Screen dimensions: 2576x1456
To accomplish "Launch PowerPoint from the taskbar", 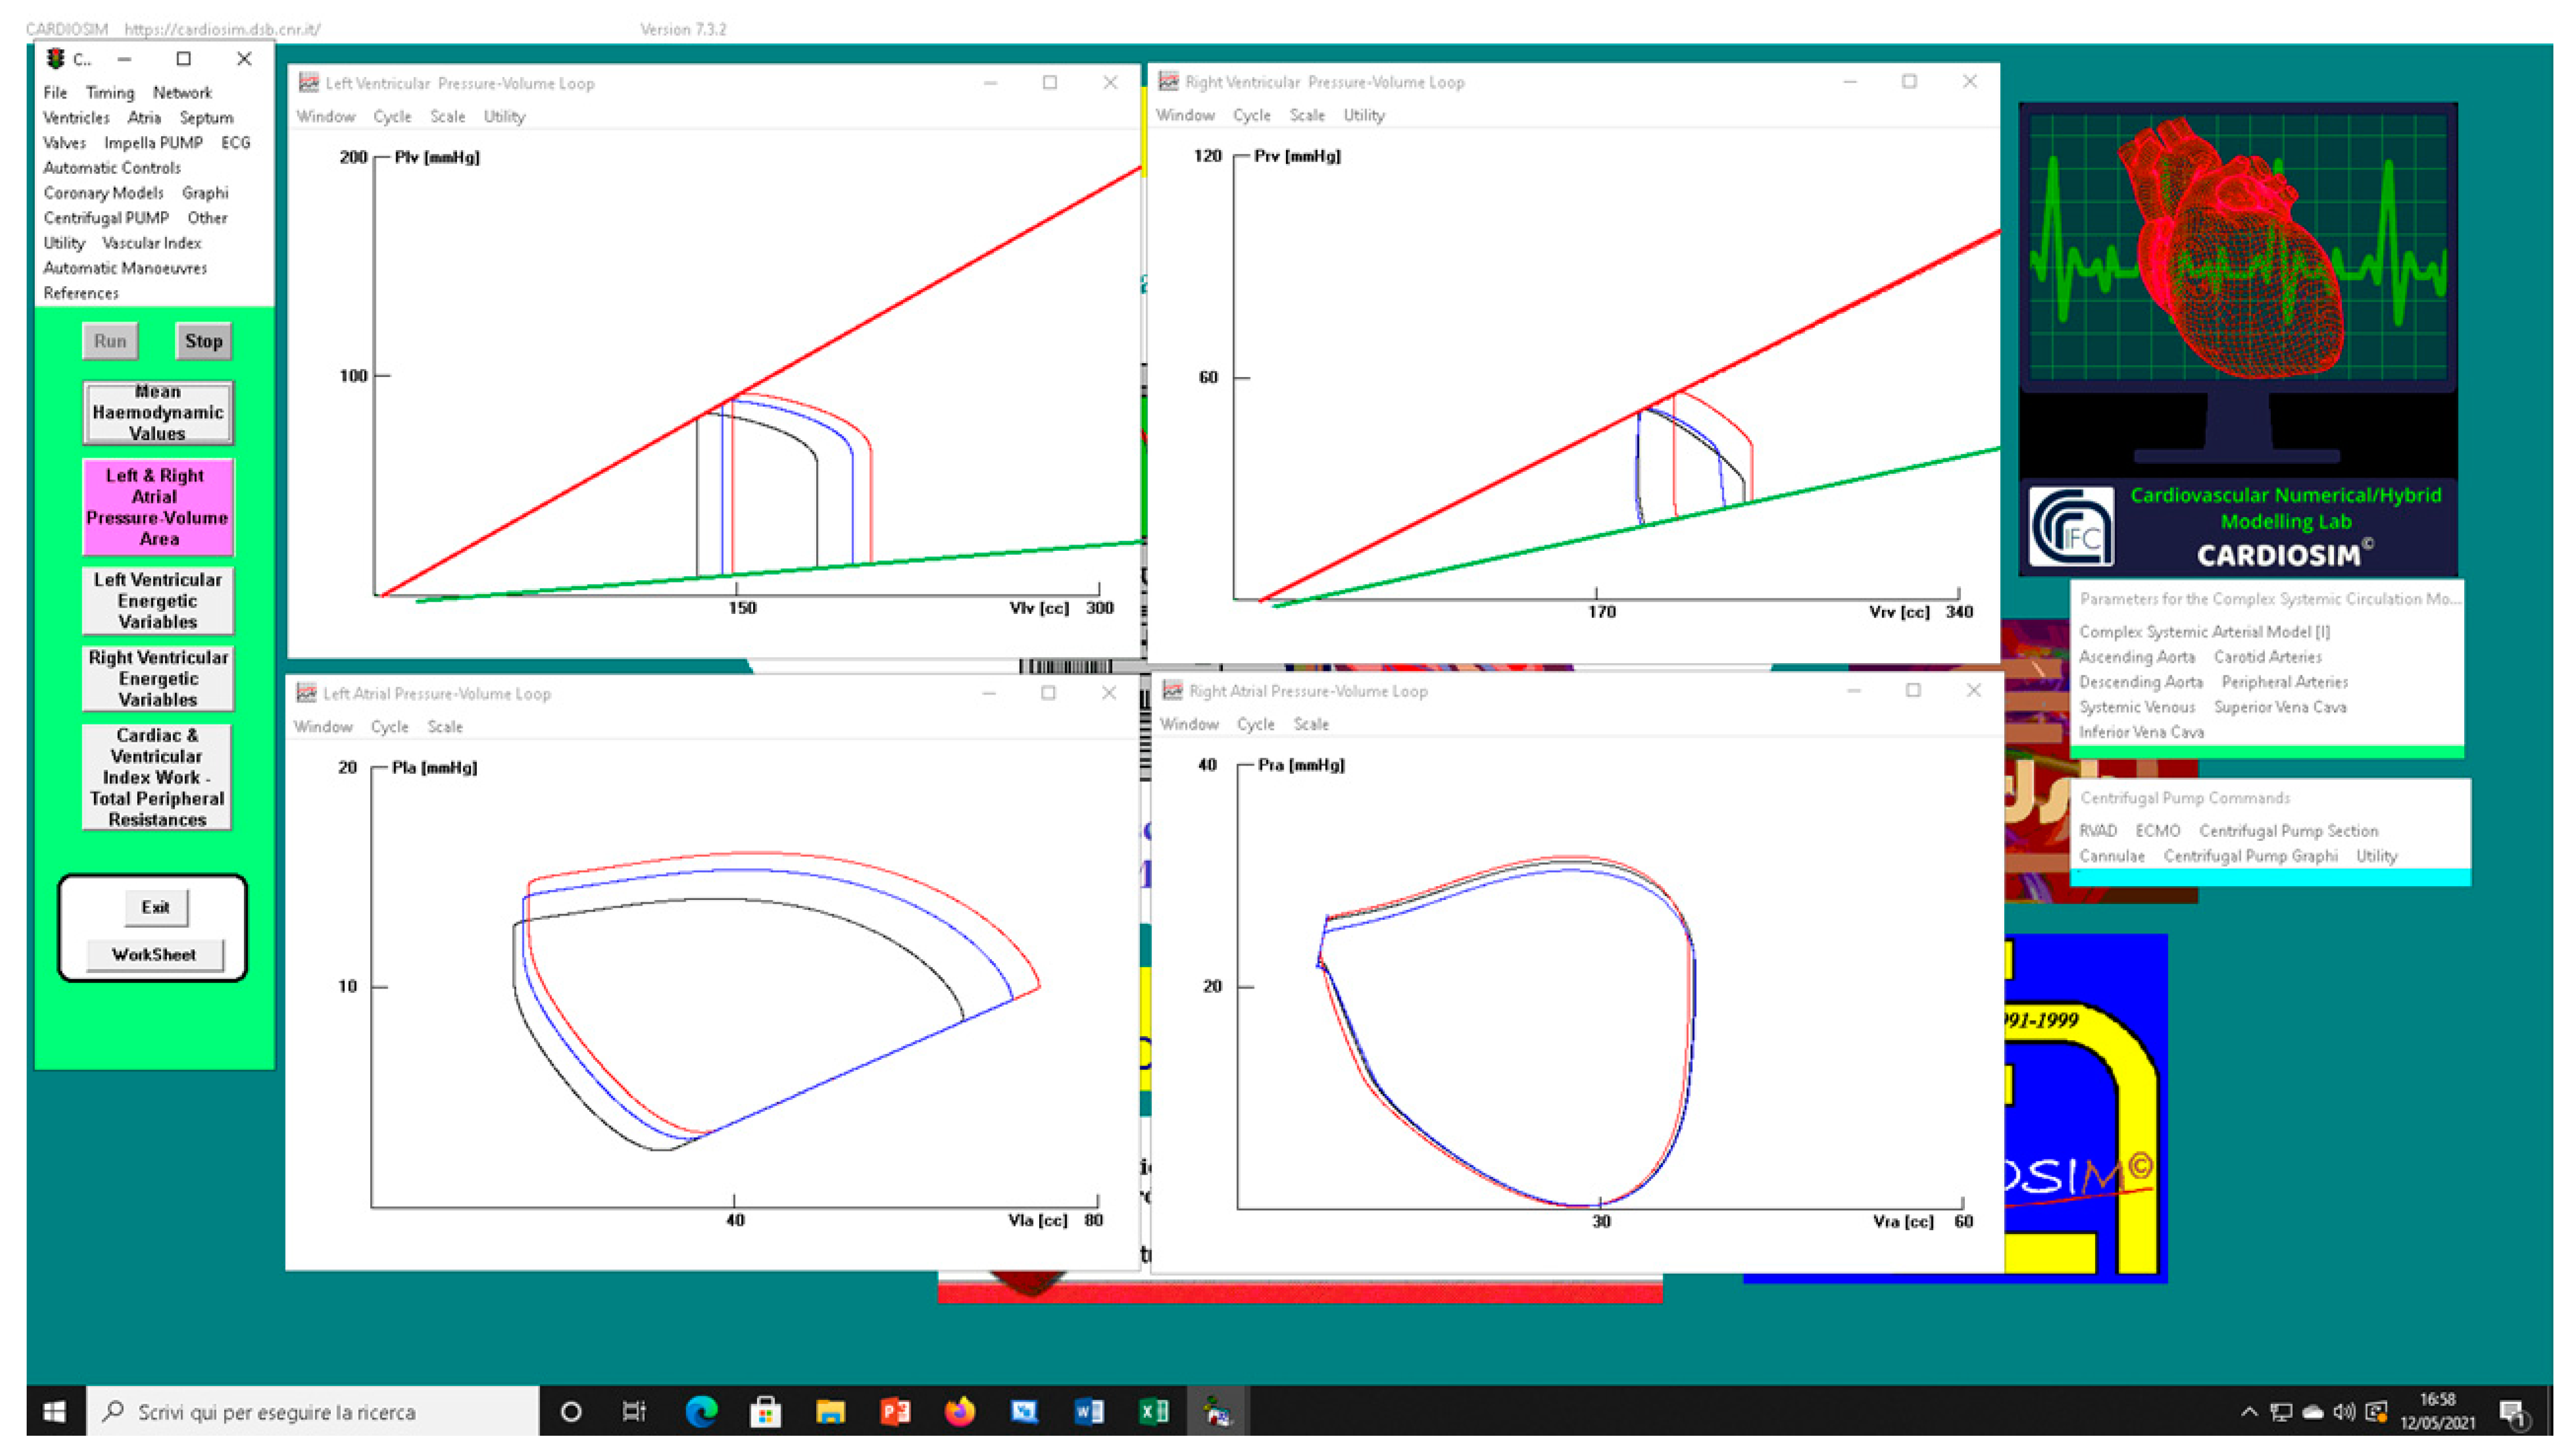I will 894,1411.
